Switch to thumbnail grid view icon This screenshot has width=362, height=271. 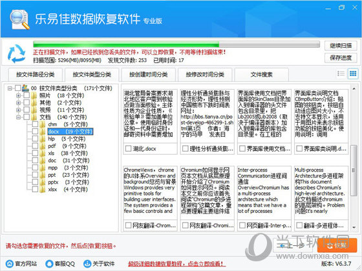pyautogui.click(x=353, y=74)
